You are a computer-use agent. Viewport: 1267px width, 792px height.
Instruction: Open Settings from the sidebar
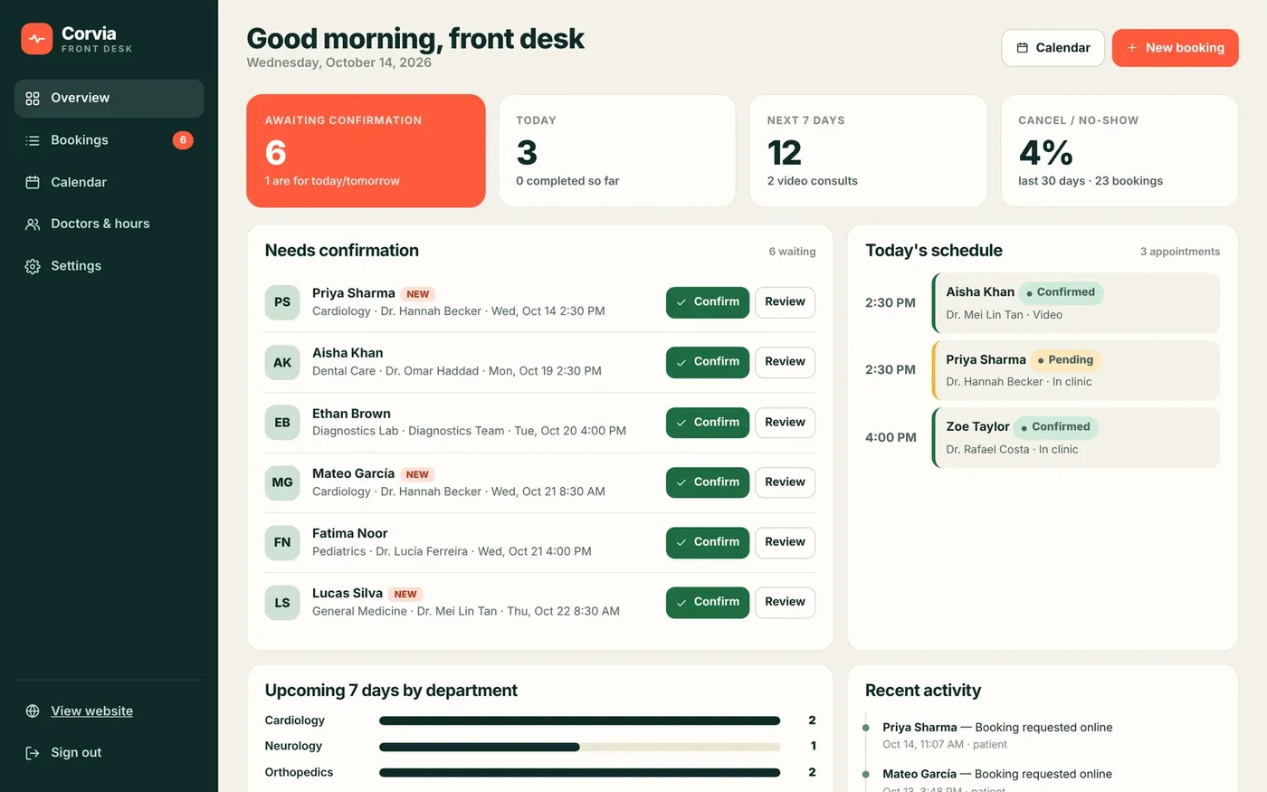[x=109, y=266]
